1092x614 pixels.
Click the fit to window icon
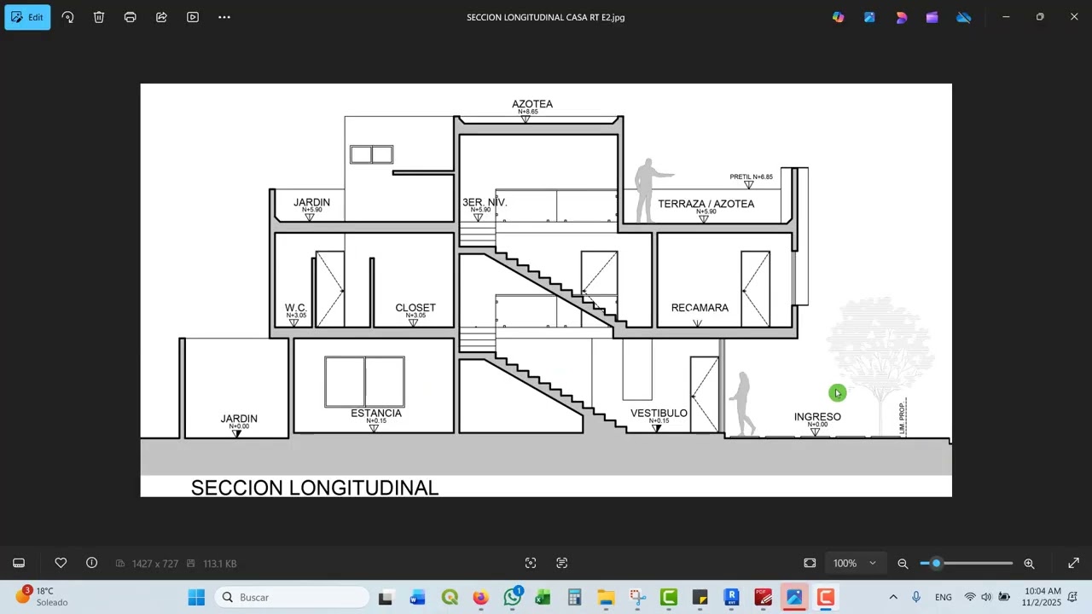click(x=810, y=563)
